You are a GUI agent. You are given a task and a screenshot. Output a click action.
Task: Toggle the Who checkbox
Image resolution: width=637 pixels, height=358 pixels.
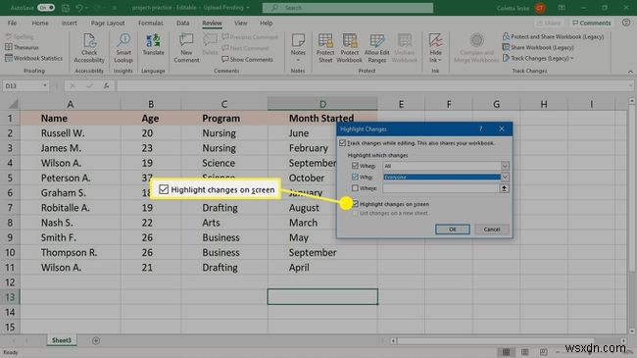pyautogui.click(x=355, y=177)
